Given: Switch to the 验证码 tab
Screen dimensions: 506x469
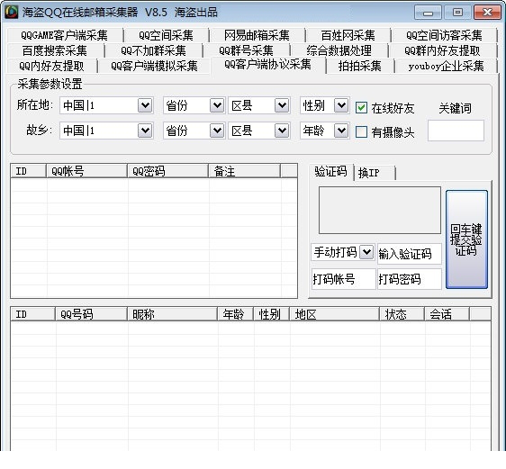Looking at the screenshot, I should [x=330, y=172].
